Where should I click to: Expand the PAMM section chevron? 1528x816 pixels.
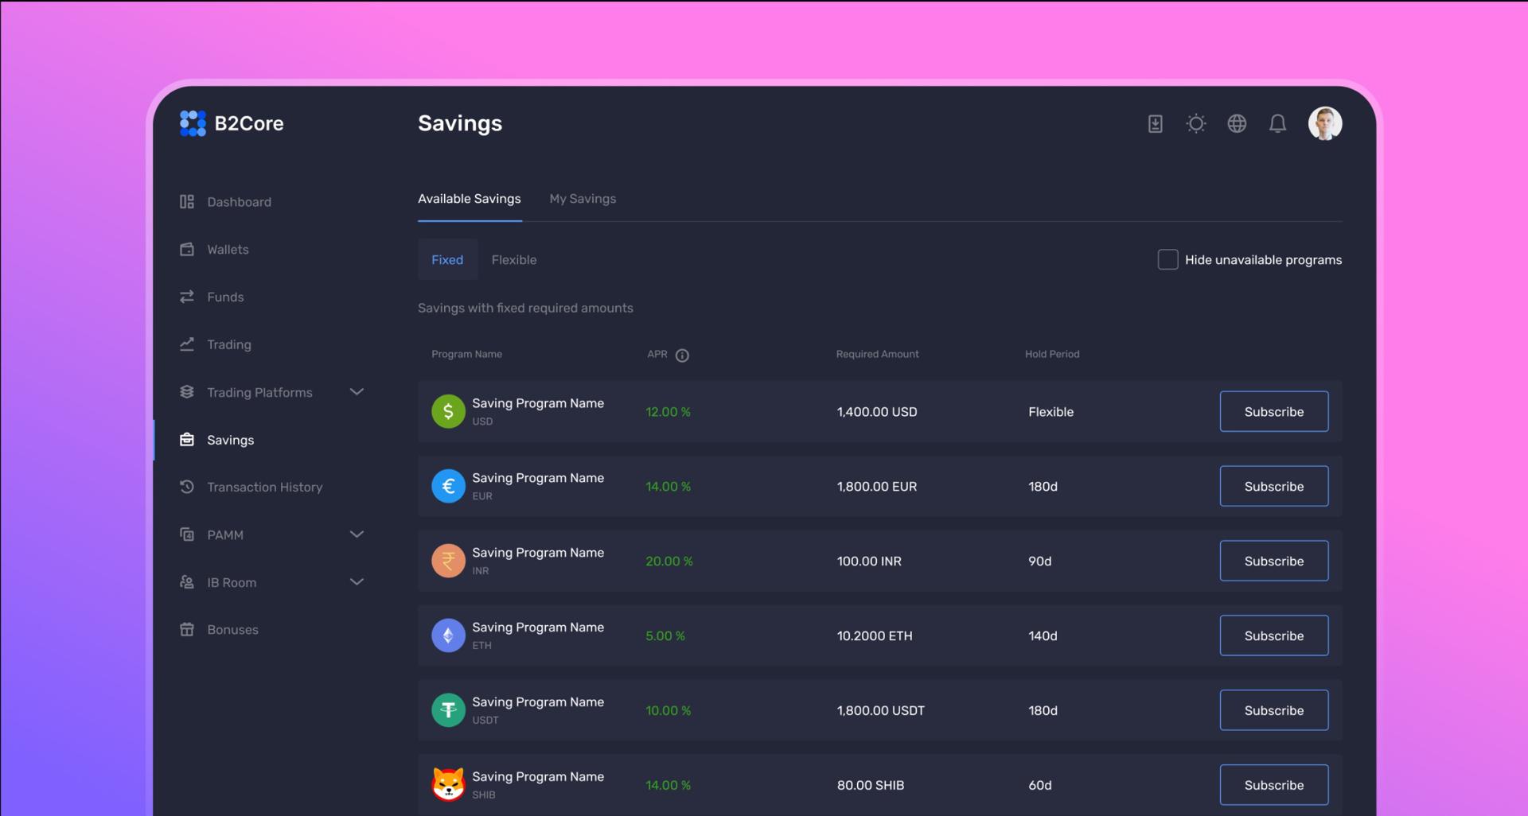pos(357,534)
